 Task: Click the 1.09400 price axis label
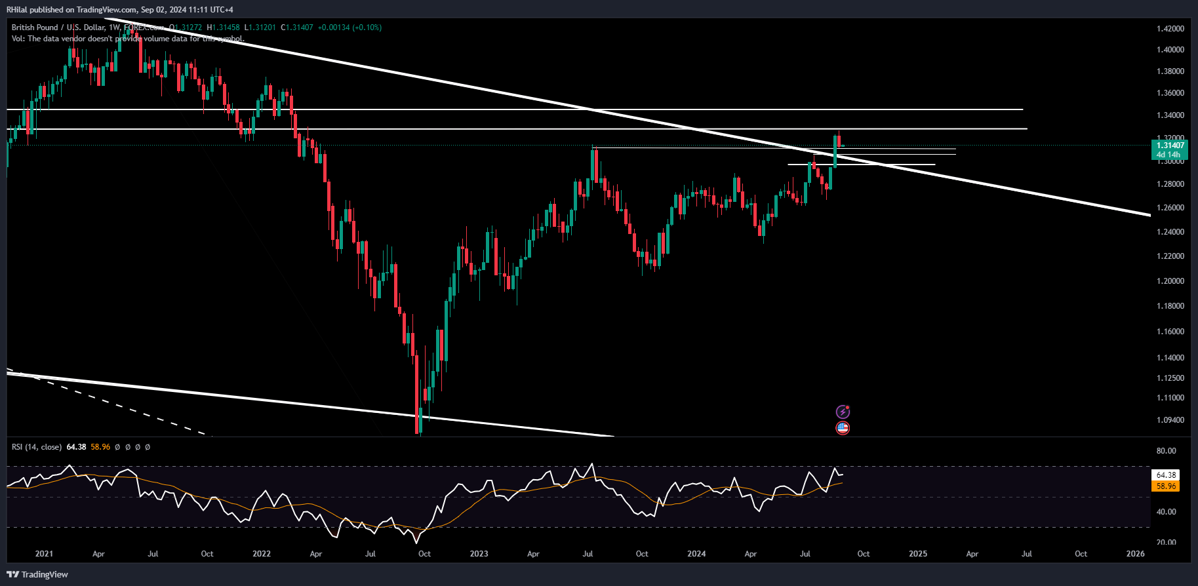tap(1170, 420)
